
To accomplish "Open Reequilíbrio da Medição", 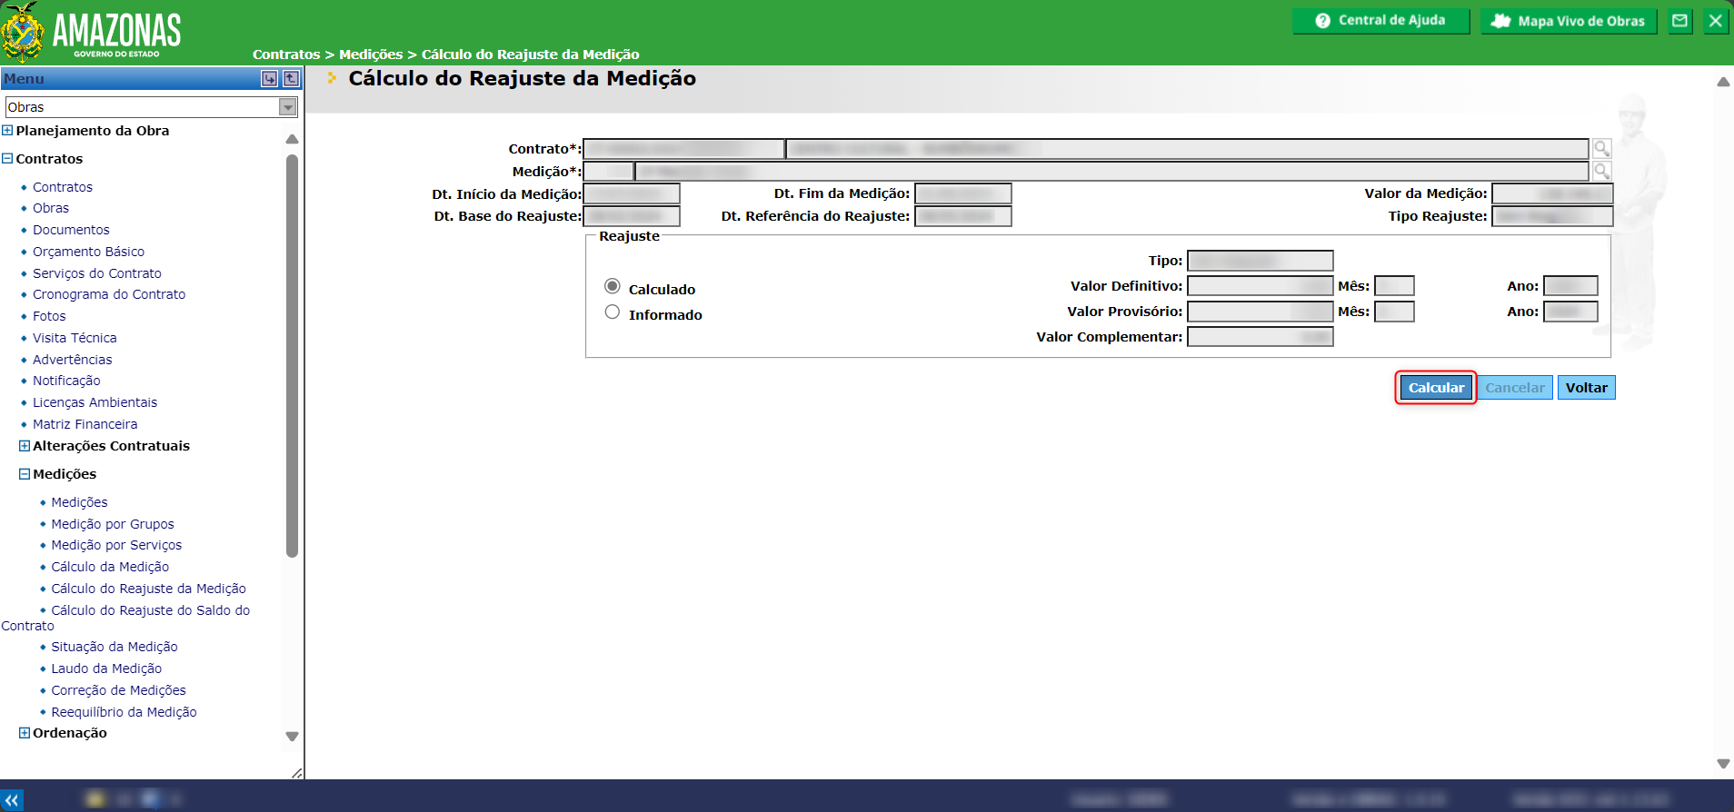I will (124, 712).
